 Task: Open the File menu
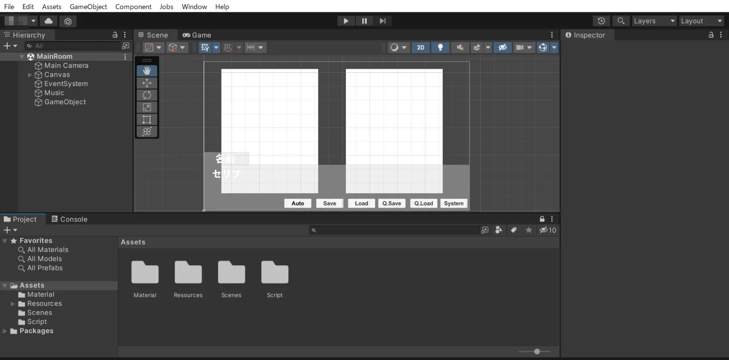[9, 7]
